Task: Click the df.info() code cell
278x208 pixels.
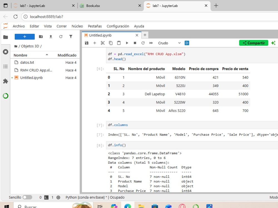Action: coord(192,145)
